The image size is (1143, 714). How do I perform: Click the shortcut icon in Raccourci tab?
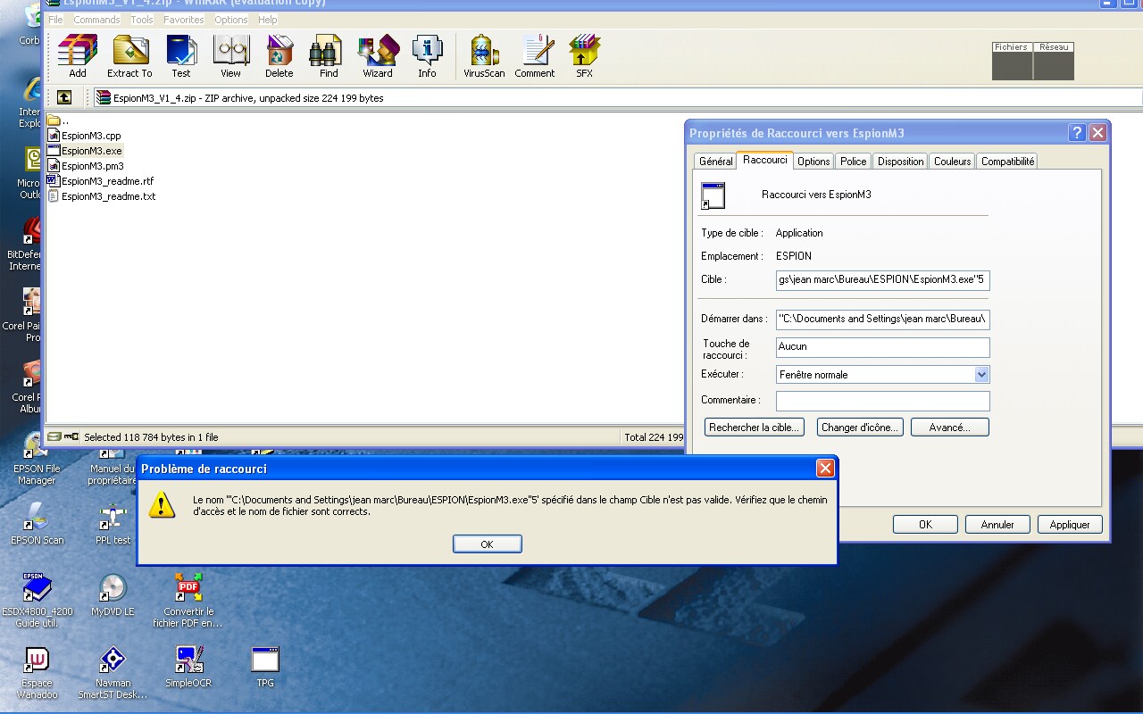click(713, 195)
